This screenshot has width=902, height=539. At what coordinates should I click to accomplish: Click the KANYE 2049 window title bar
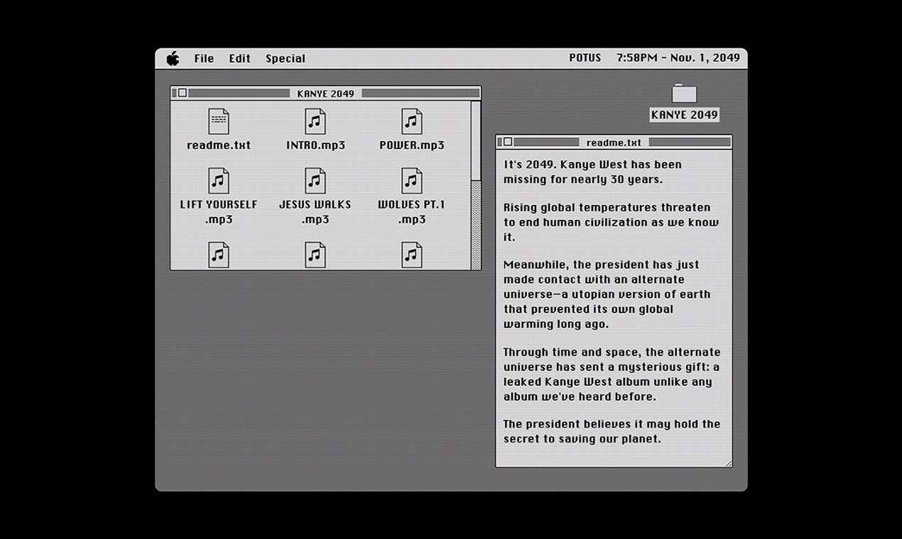326,93
